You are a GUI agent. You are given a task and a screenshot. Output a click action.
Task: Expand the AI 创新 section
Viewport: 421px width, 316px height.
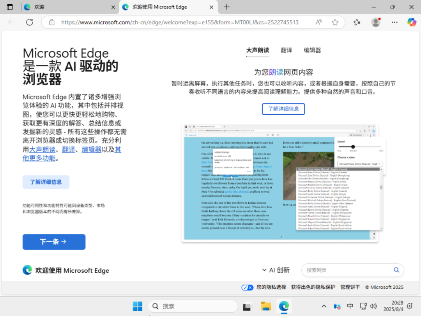276,270
